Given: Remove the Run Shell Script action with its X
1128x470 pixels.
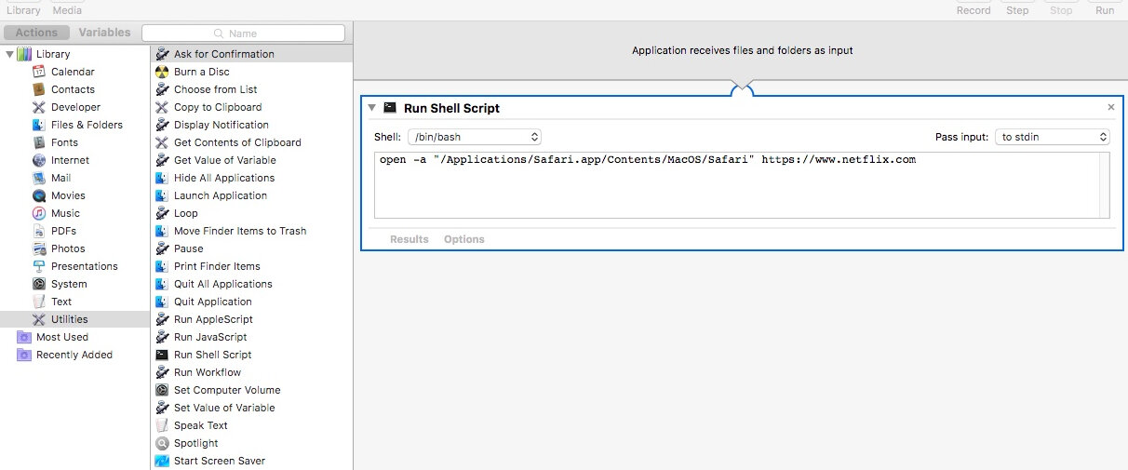Looking at the screenshot, I should pyautogui.click(x=1110, y=108).
